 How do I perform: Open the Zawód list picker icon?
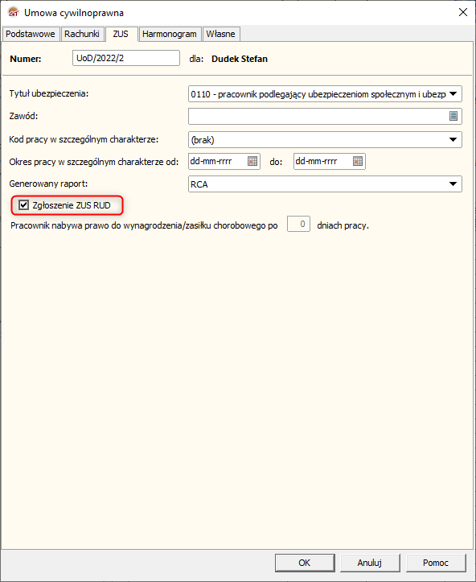click(x=453, y=116)
